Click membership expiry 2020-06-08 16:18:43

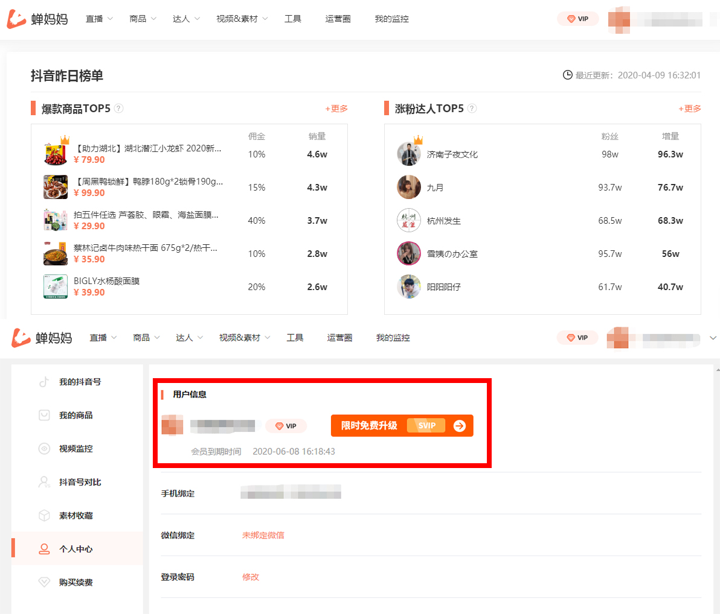pos(294,452)
